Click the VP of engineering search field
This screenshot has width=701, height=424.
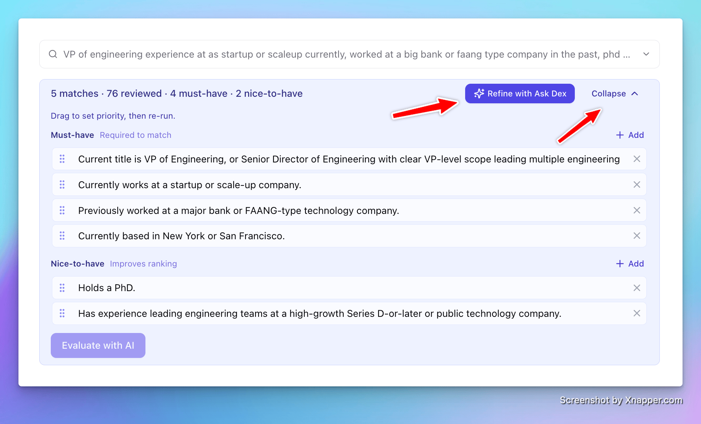[x=349, y=54]
